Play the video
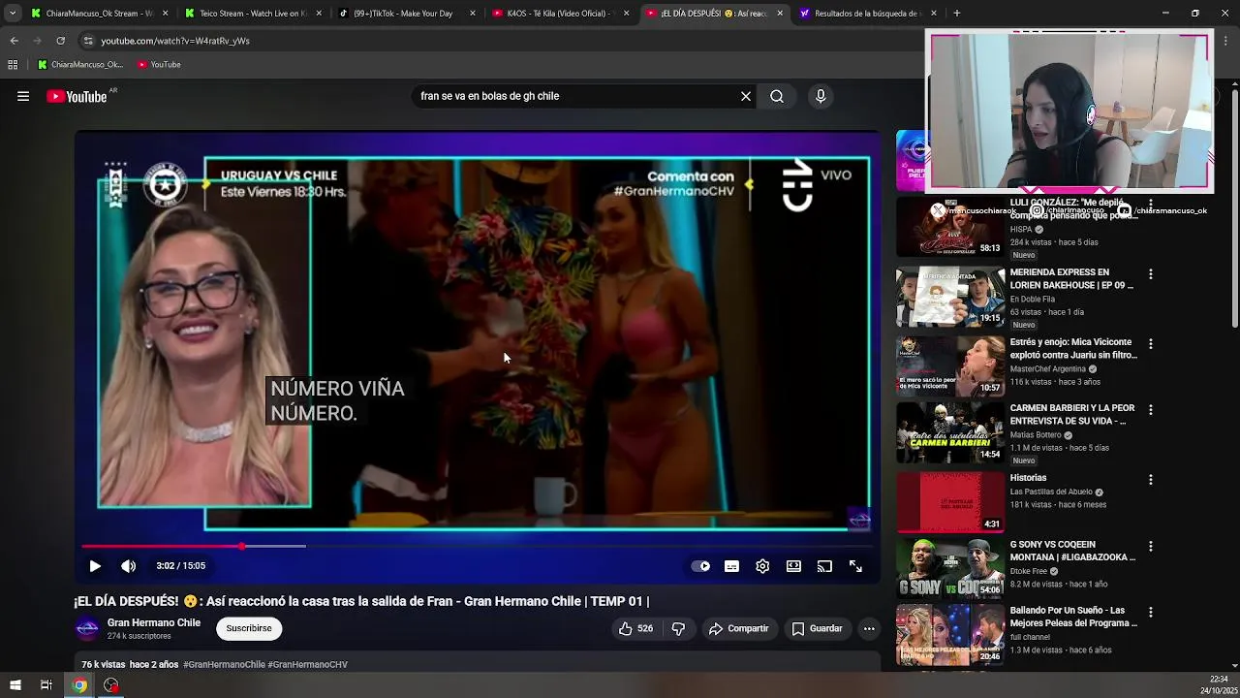This screenshot has width=1240, height=698. click(x=95, y=566)
